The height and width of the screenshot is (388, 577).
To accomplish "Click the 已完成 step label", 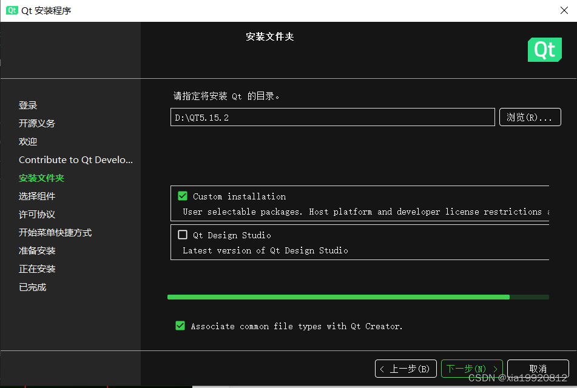I will click(x=32, y=287).
